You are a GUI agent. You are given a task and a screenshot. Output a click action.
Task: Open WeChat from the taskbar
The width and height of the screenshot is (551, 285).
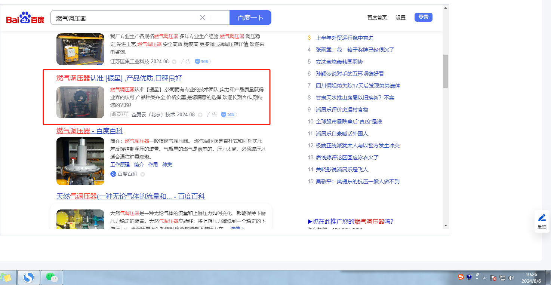click(52, 278)
